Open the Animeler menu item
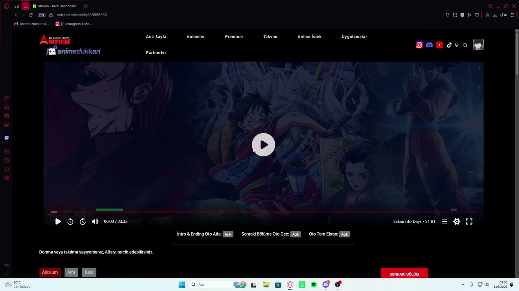 pos(196,37)
